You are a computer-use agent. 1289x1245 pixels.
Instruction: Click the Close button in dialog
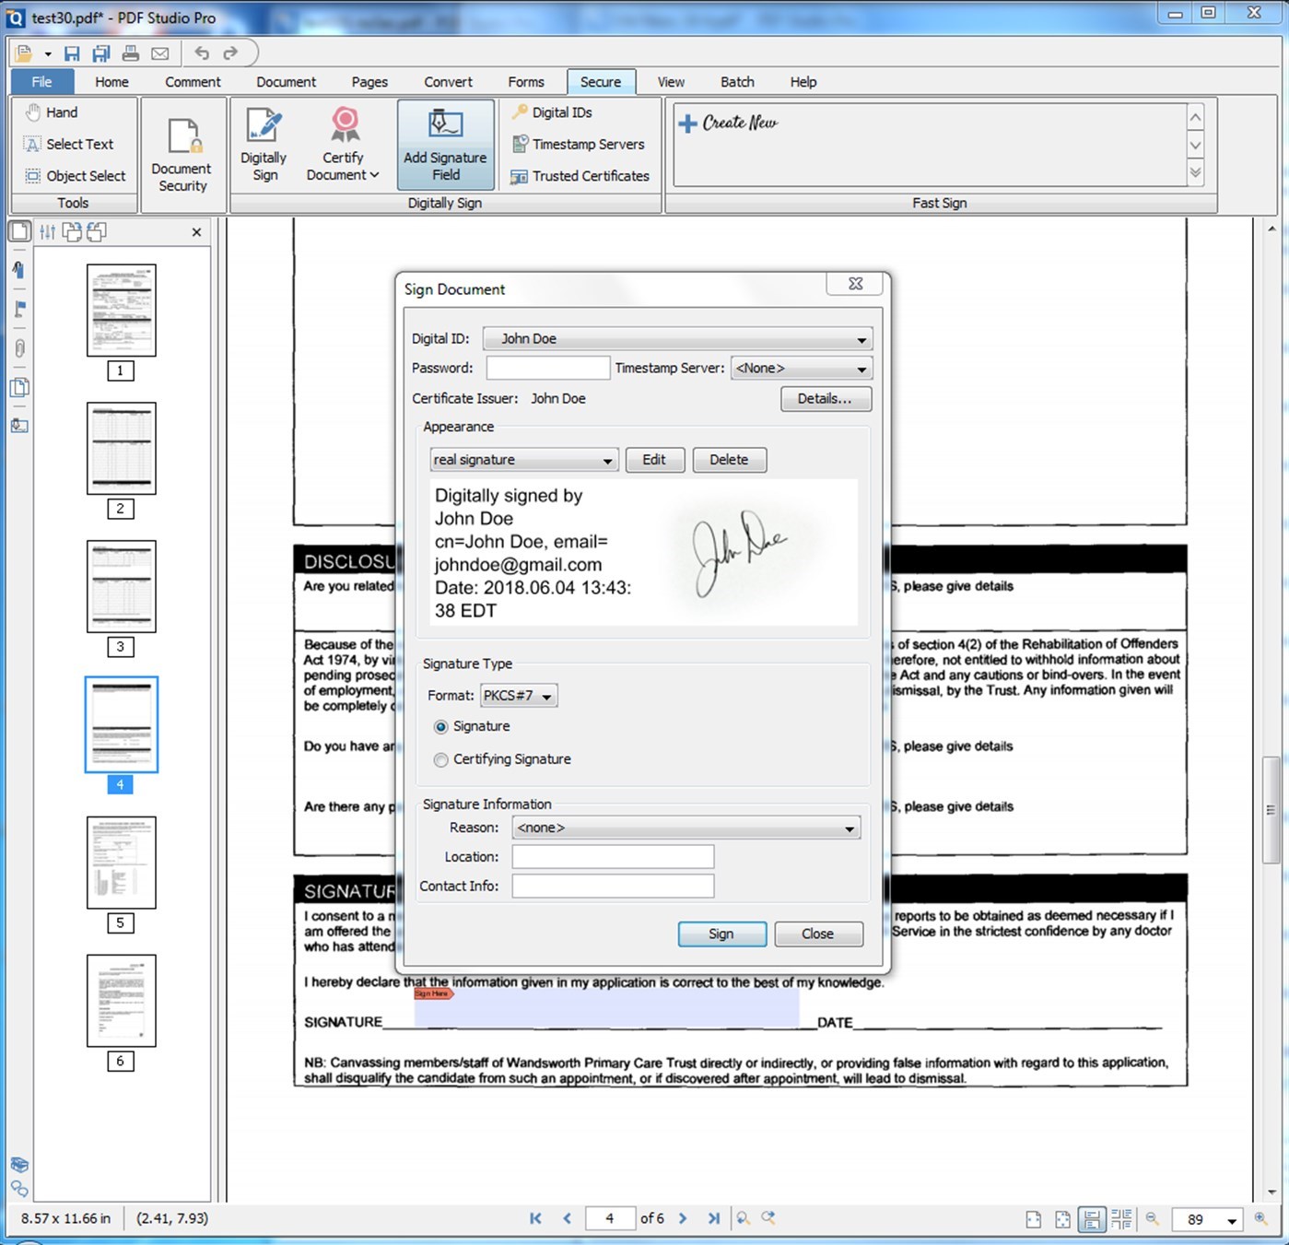tap(818, 934)
